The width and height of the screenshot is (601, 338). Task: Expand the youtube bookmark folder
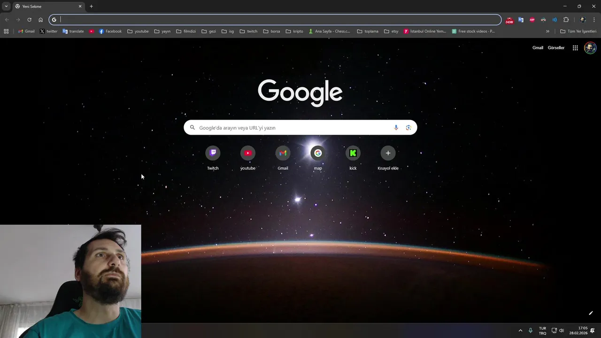[138, 31]
